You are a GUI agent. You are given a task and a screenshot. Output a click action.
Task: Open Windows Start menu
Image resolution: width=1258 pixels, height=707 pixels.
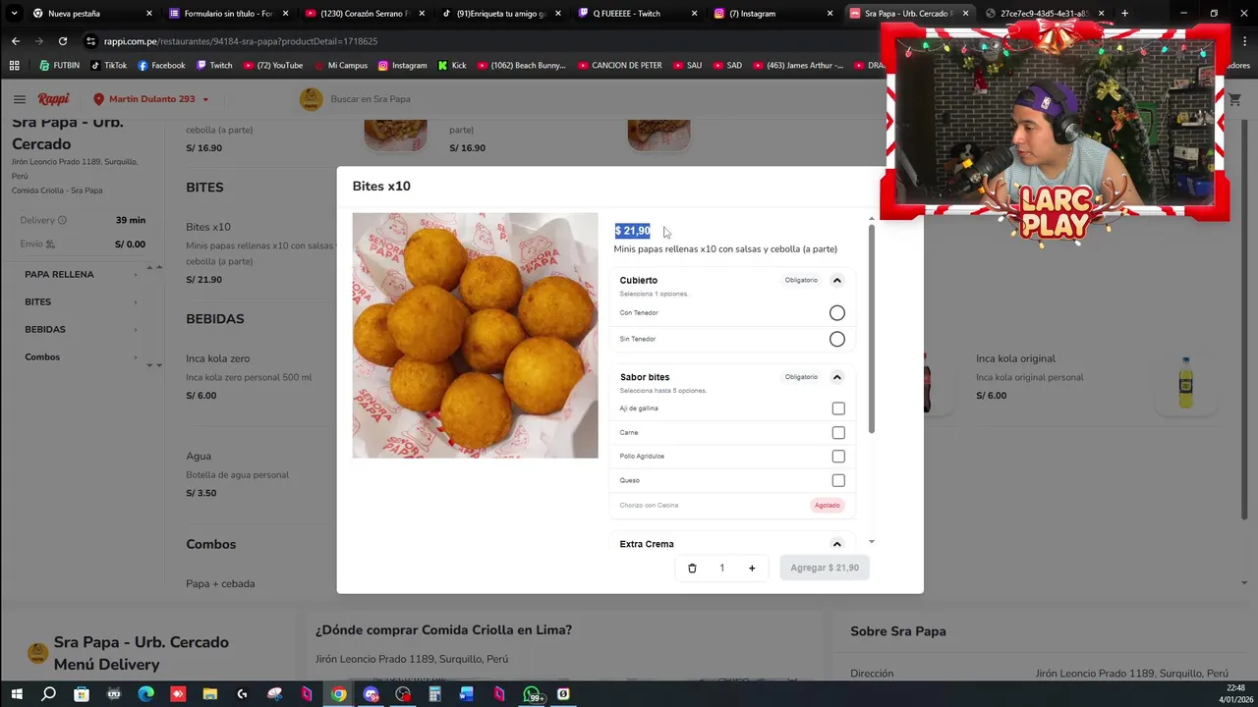click(17, 694)
